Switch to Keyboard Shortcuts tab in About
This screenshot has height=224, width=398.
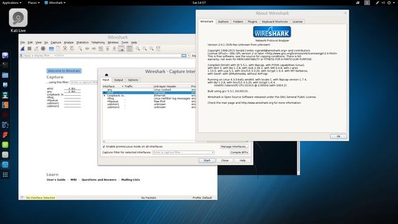click(275, 22)
